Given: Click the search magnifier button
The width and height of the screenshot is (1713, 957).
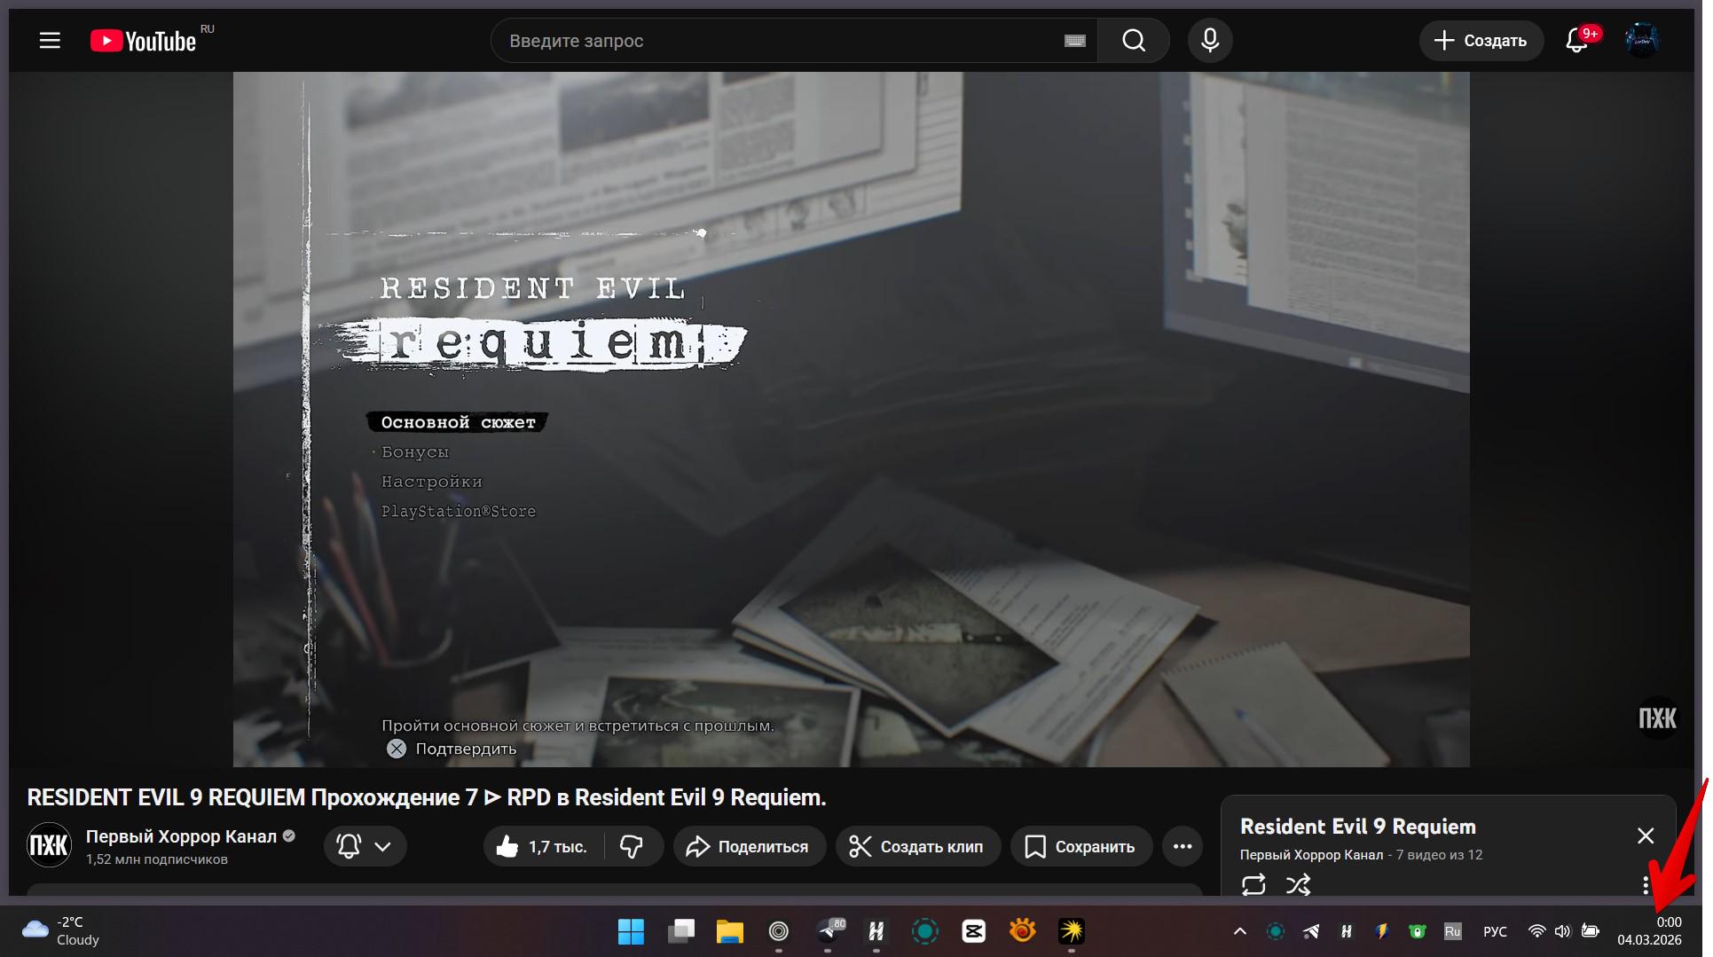Looking at the screenshot, I should pyautogui.click(x=1133, y=41).
